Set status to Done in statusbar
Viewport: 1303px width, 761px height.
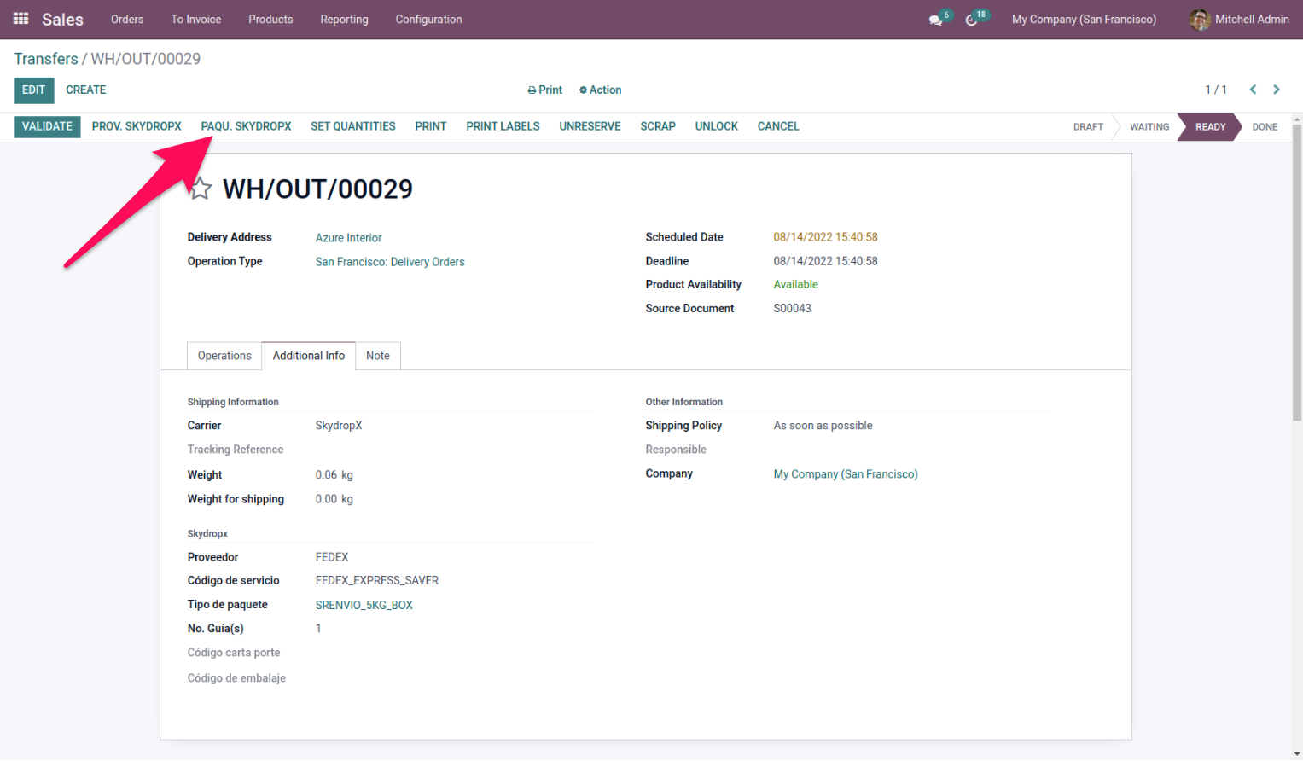point(1264,127)
